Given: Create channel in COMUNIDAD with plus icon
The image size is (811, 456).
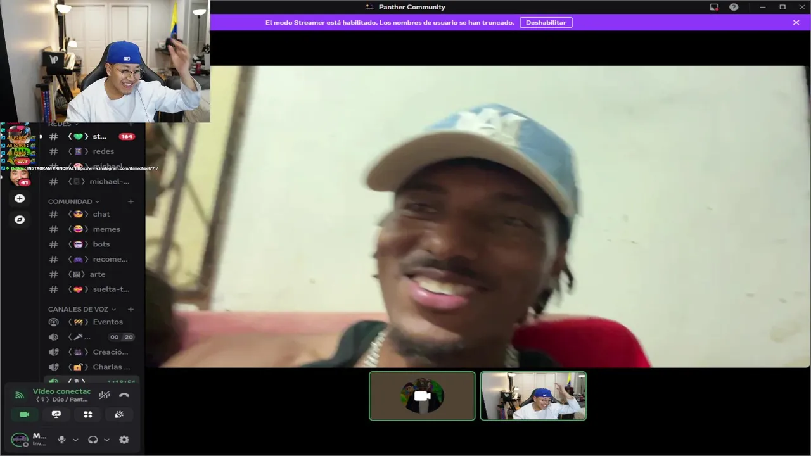Looking at the screenshot, I should click(x=131, y=201).
